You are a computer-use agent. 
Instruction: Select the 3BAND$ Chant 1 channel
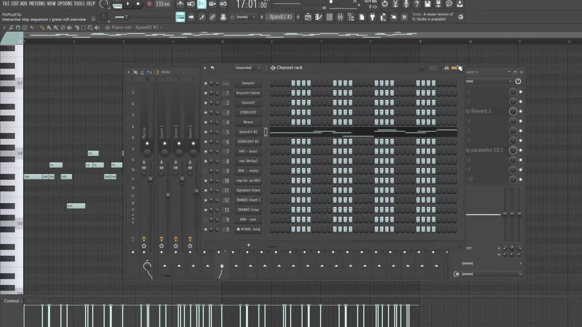coord(248,200)
